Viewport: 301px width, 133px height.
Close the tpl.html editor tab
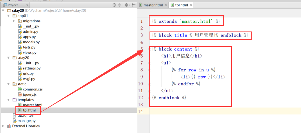pos(191,5)
